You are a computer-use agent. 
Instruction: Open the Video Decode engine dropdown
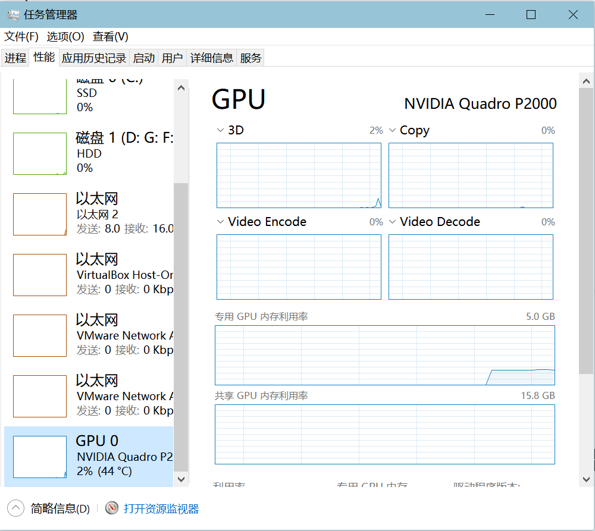coord(392,222)
